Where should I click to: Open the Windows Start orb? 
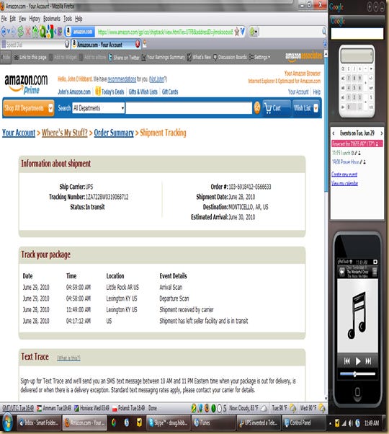pyautogui.click(x=7, y=423)
